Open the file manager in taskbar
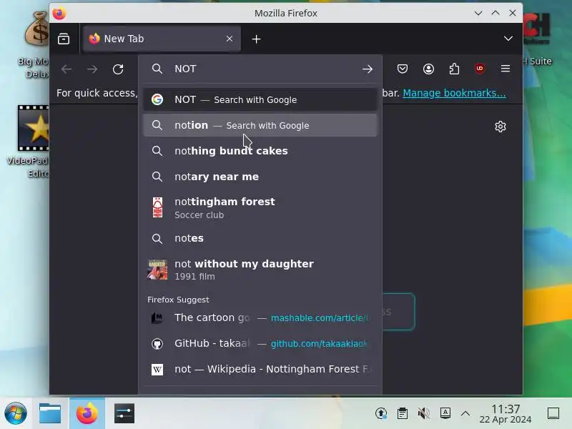572x429 pixels. click(x=50, y=414)
